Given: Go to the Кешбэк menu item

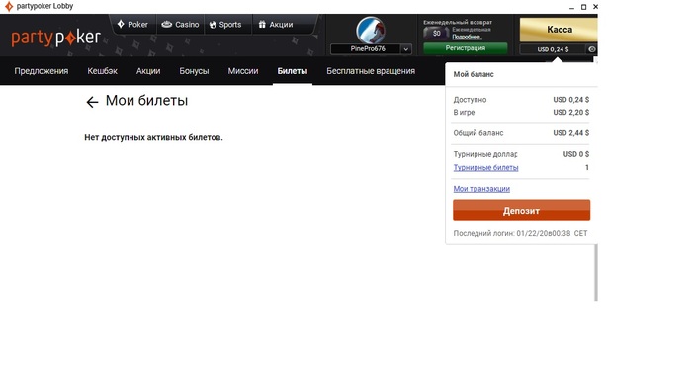Looking at the screenshot, I should coord(102,71).
